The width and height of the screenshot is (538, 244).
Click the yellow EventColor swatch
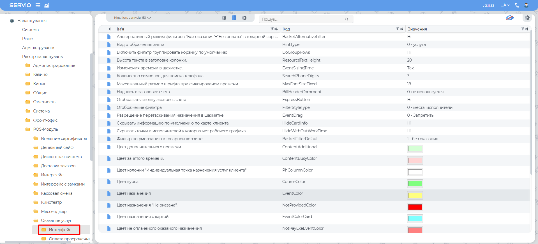[x=415, y=195]
